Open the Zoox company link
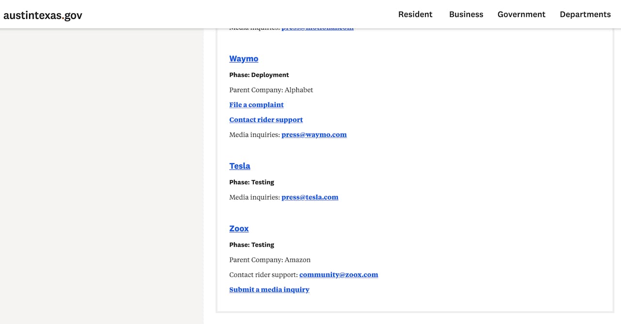Viewport: 621px width, 324px height. point(239,228)
